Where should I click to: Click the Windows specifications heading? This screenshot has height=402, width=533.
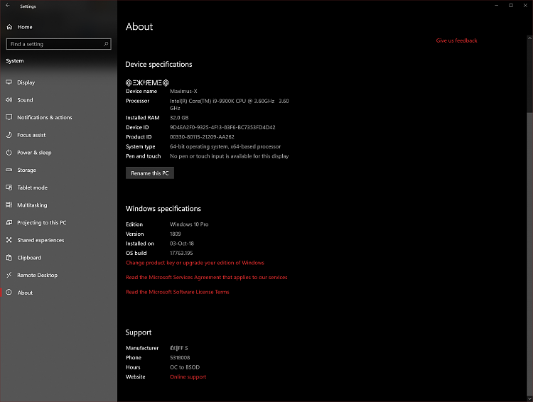point(163,209)
